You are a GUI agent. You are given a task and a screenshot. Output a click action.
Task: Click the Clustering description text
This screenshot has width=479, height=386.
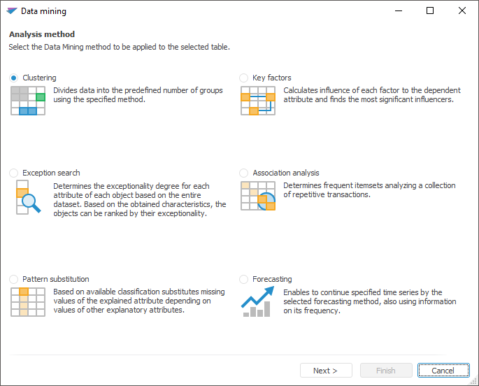[x=138, y=95]
